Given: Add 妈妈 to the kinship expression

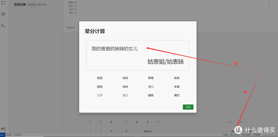Looking at the screenshot, I should click(x=125, y=78).
